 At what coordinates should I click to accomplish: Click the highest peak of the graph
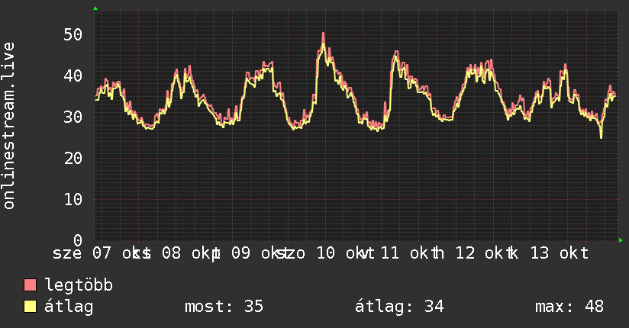pyautogui.click(x=323, y=34)
